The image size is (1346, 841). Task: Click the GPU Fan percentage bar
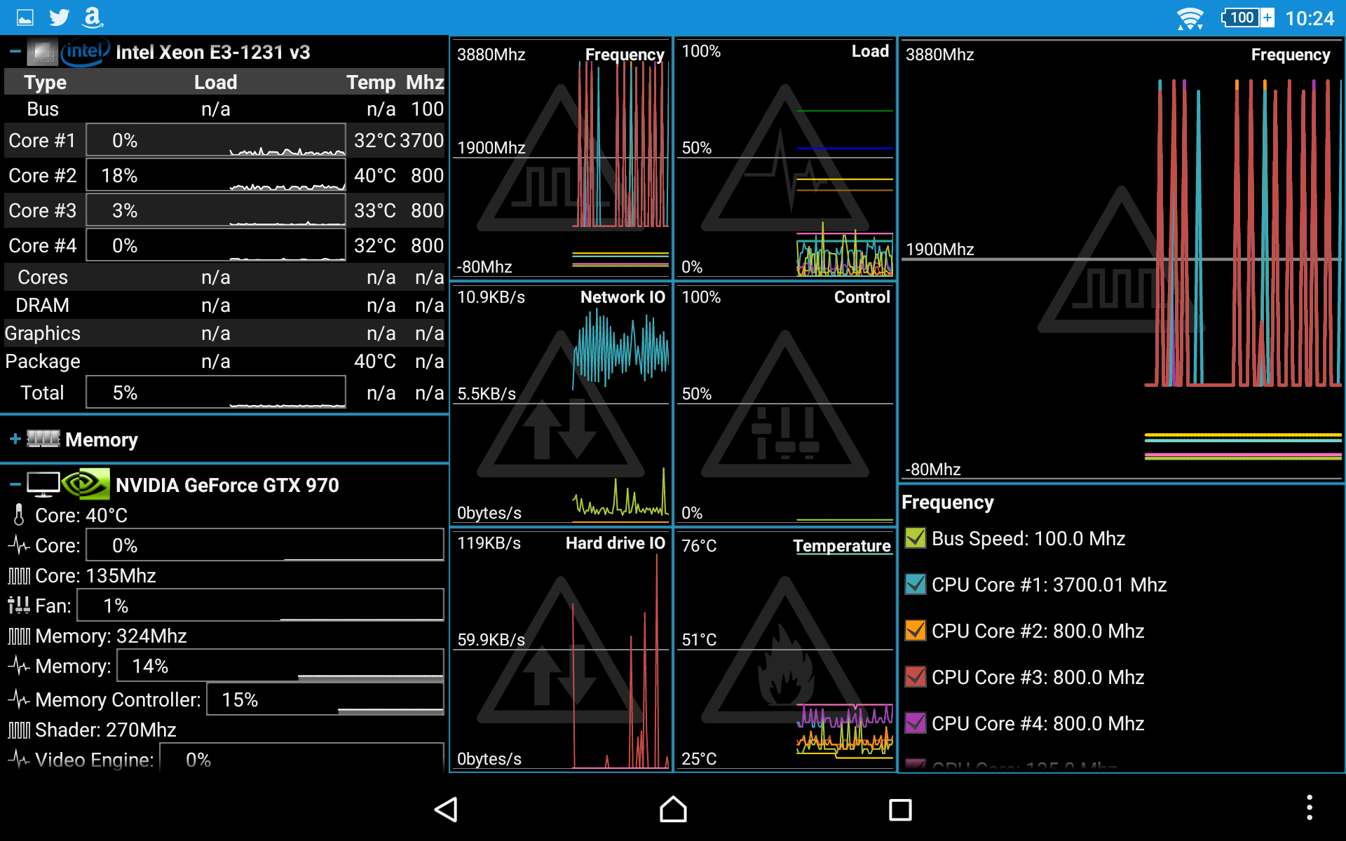click(259, 606)
